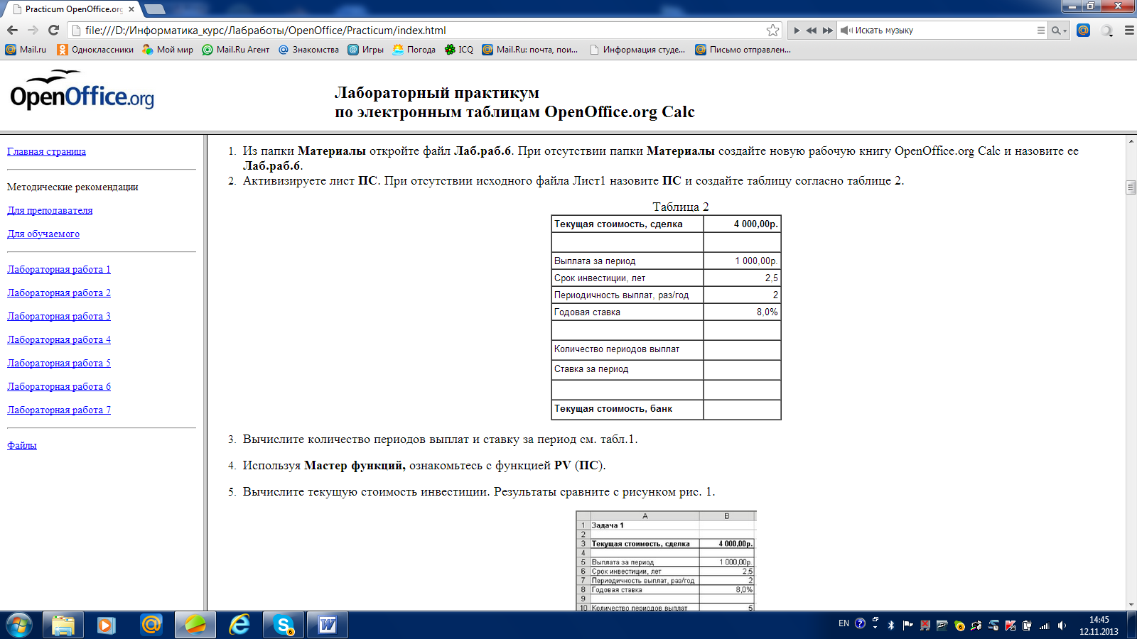Open Для преподавателя recommendations link
Image resolution: width=1137 pixels, height=639 pixels.
coord(50,210)
